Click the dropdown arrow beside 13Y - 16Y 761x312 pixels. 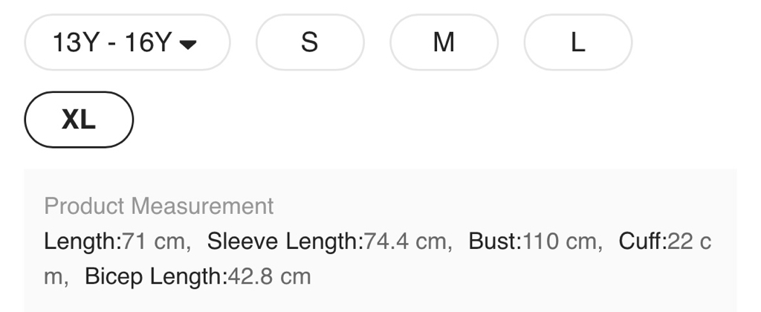click(189, 44)
